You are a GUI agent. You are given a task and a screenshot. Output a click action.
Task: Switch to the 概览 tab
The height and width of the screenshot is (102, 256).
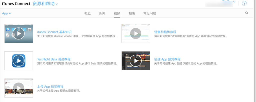[87, 13]
